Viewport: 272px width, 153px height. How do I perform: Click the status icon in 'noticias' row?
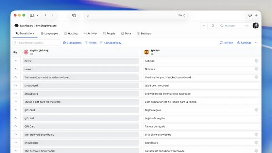pyautogui.click(x=256, y=61)
